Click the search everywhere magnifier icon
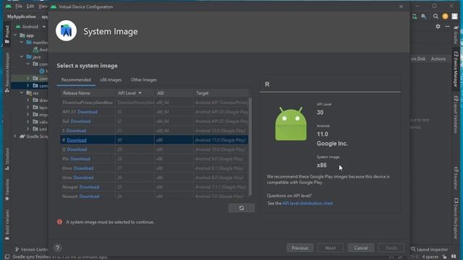Viewport: 463px width, 260px height. 436,16
